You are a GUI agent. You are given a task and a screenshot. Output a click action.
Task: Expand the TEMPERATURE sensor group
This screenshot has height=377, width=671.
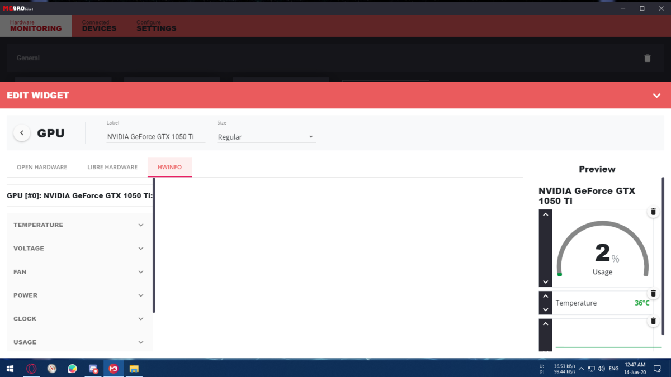click(x=79, y=225)
